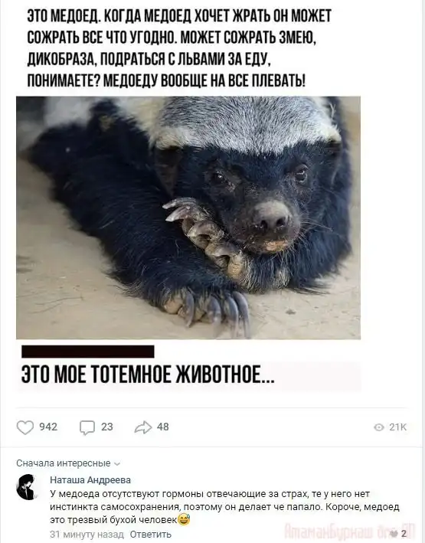Click the ЭТО МОЕ ТОТЕМНОЕ ЖИВОТНОЕ caption
Image resolution: width=425 pixels, height=543 pixels.
pos(148,375)
